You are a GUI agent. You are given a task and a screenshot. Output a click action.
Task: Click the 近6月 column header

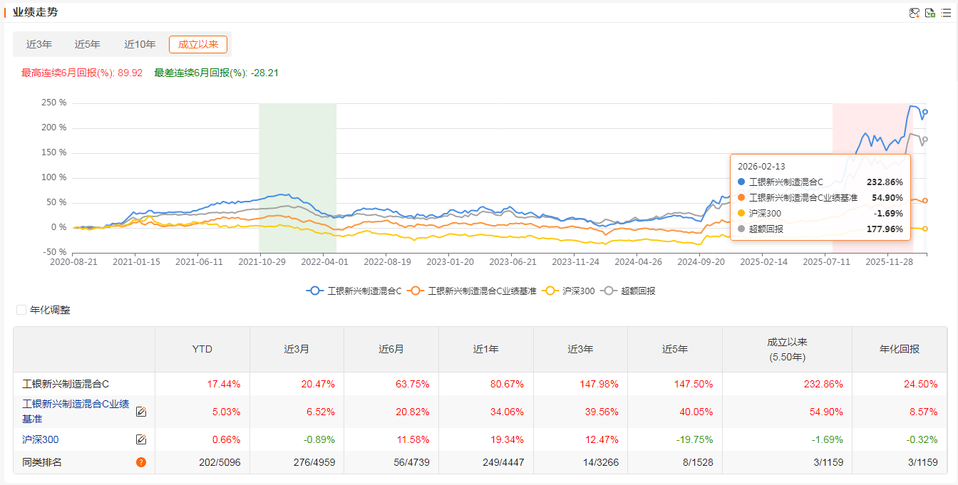point(391,349)
